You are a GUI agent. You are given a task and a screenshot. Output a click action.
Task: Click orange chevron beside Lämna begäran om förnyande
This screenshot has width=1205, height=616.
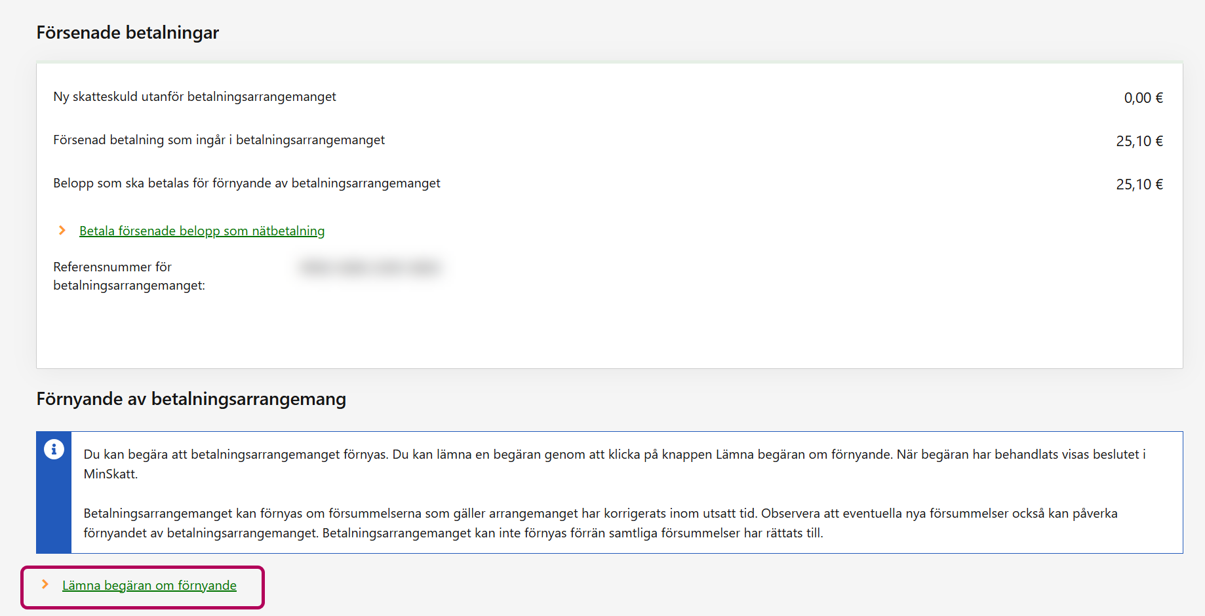[45, 584]
